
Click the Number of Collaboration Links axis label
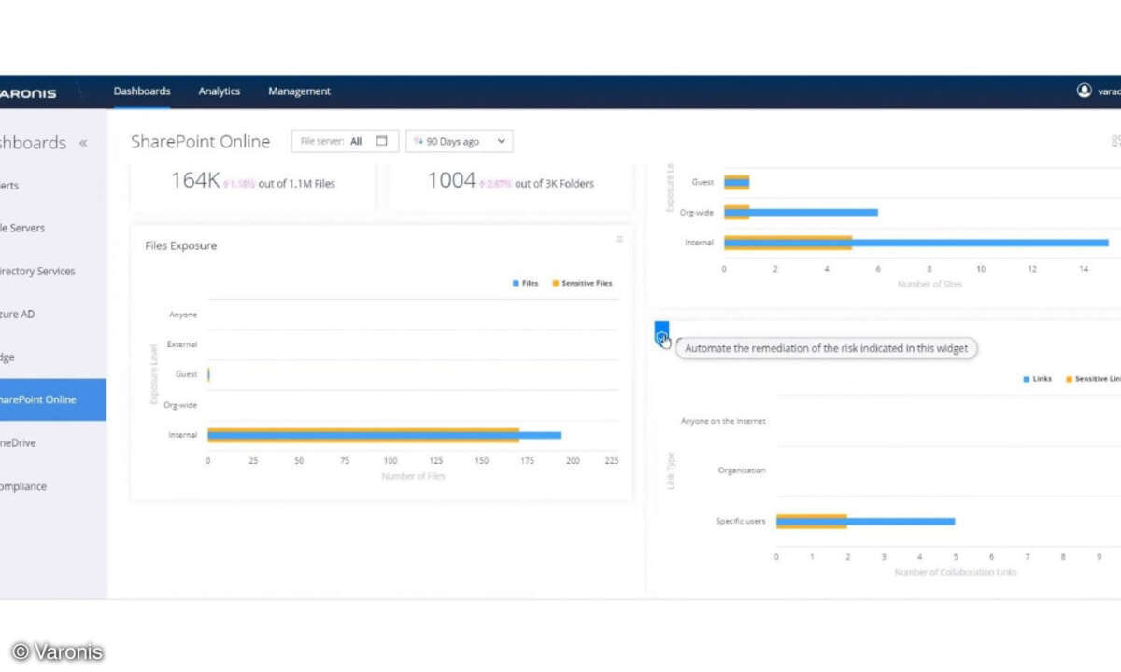tap(955, 572)
